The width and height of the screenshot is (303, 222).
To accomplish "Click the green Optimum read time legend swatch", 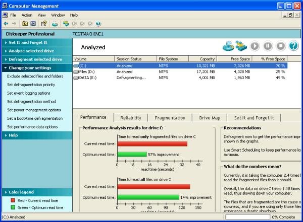I will [x=13, y=207].
